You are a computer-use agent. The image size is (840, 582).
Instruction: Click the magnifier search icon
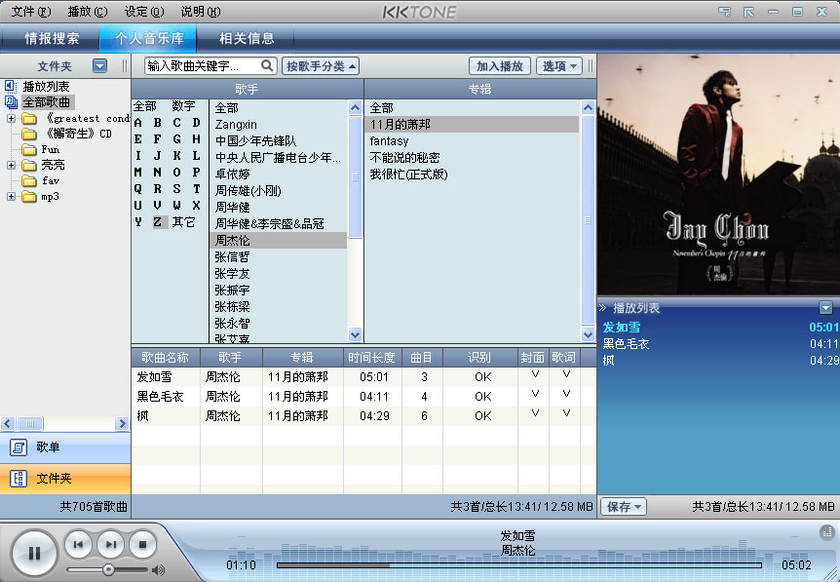point(267,65)
